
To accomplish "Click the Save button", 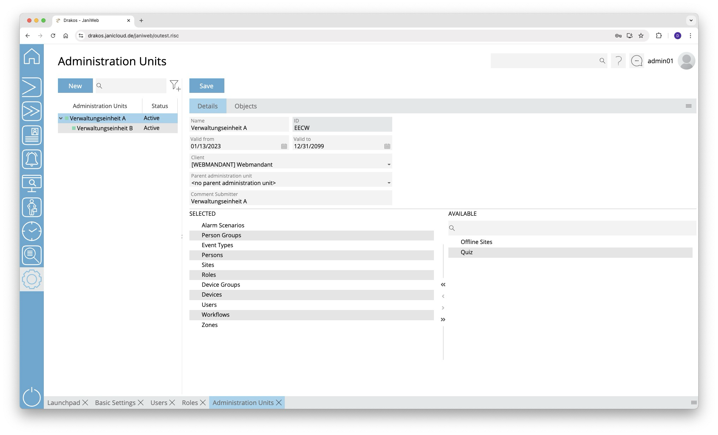I will [x=207, y=86].
